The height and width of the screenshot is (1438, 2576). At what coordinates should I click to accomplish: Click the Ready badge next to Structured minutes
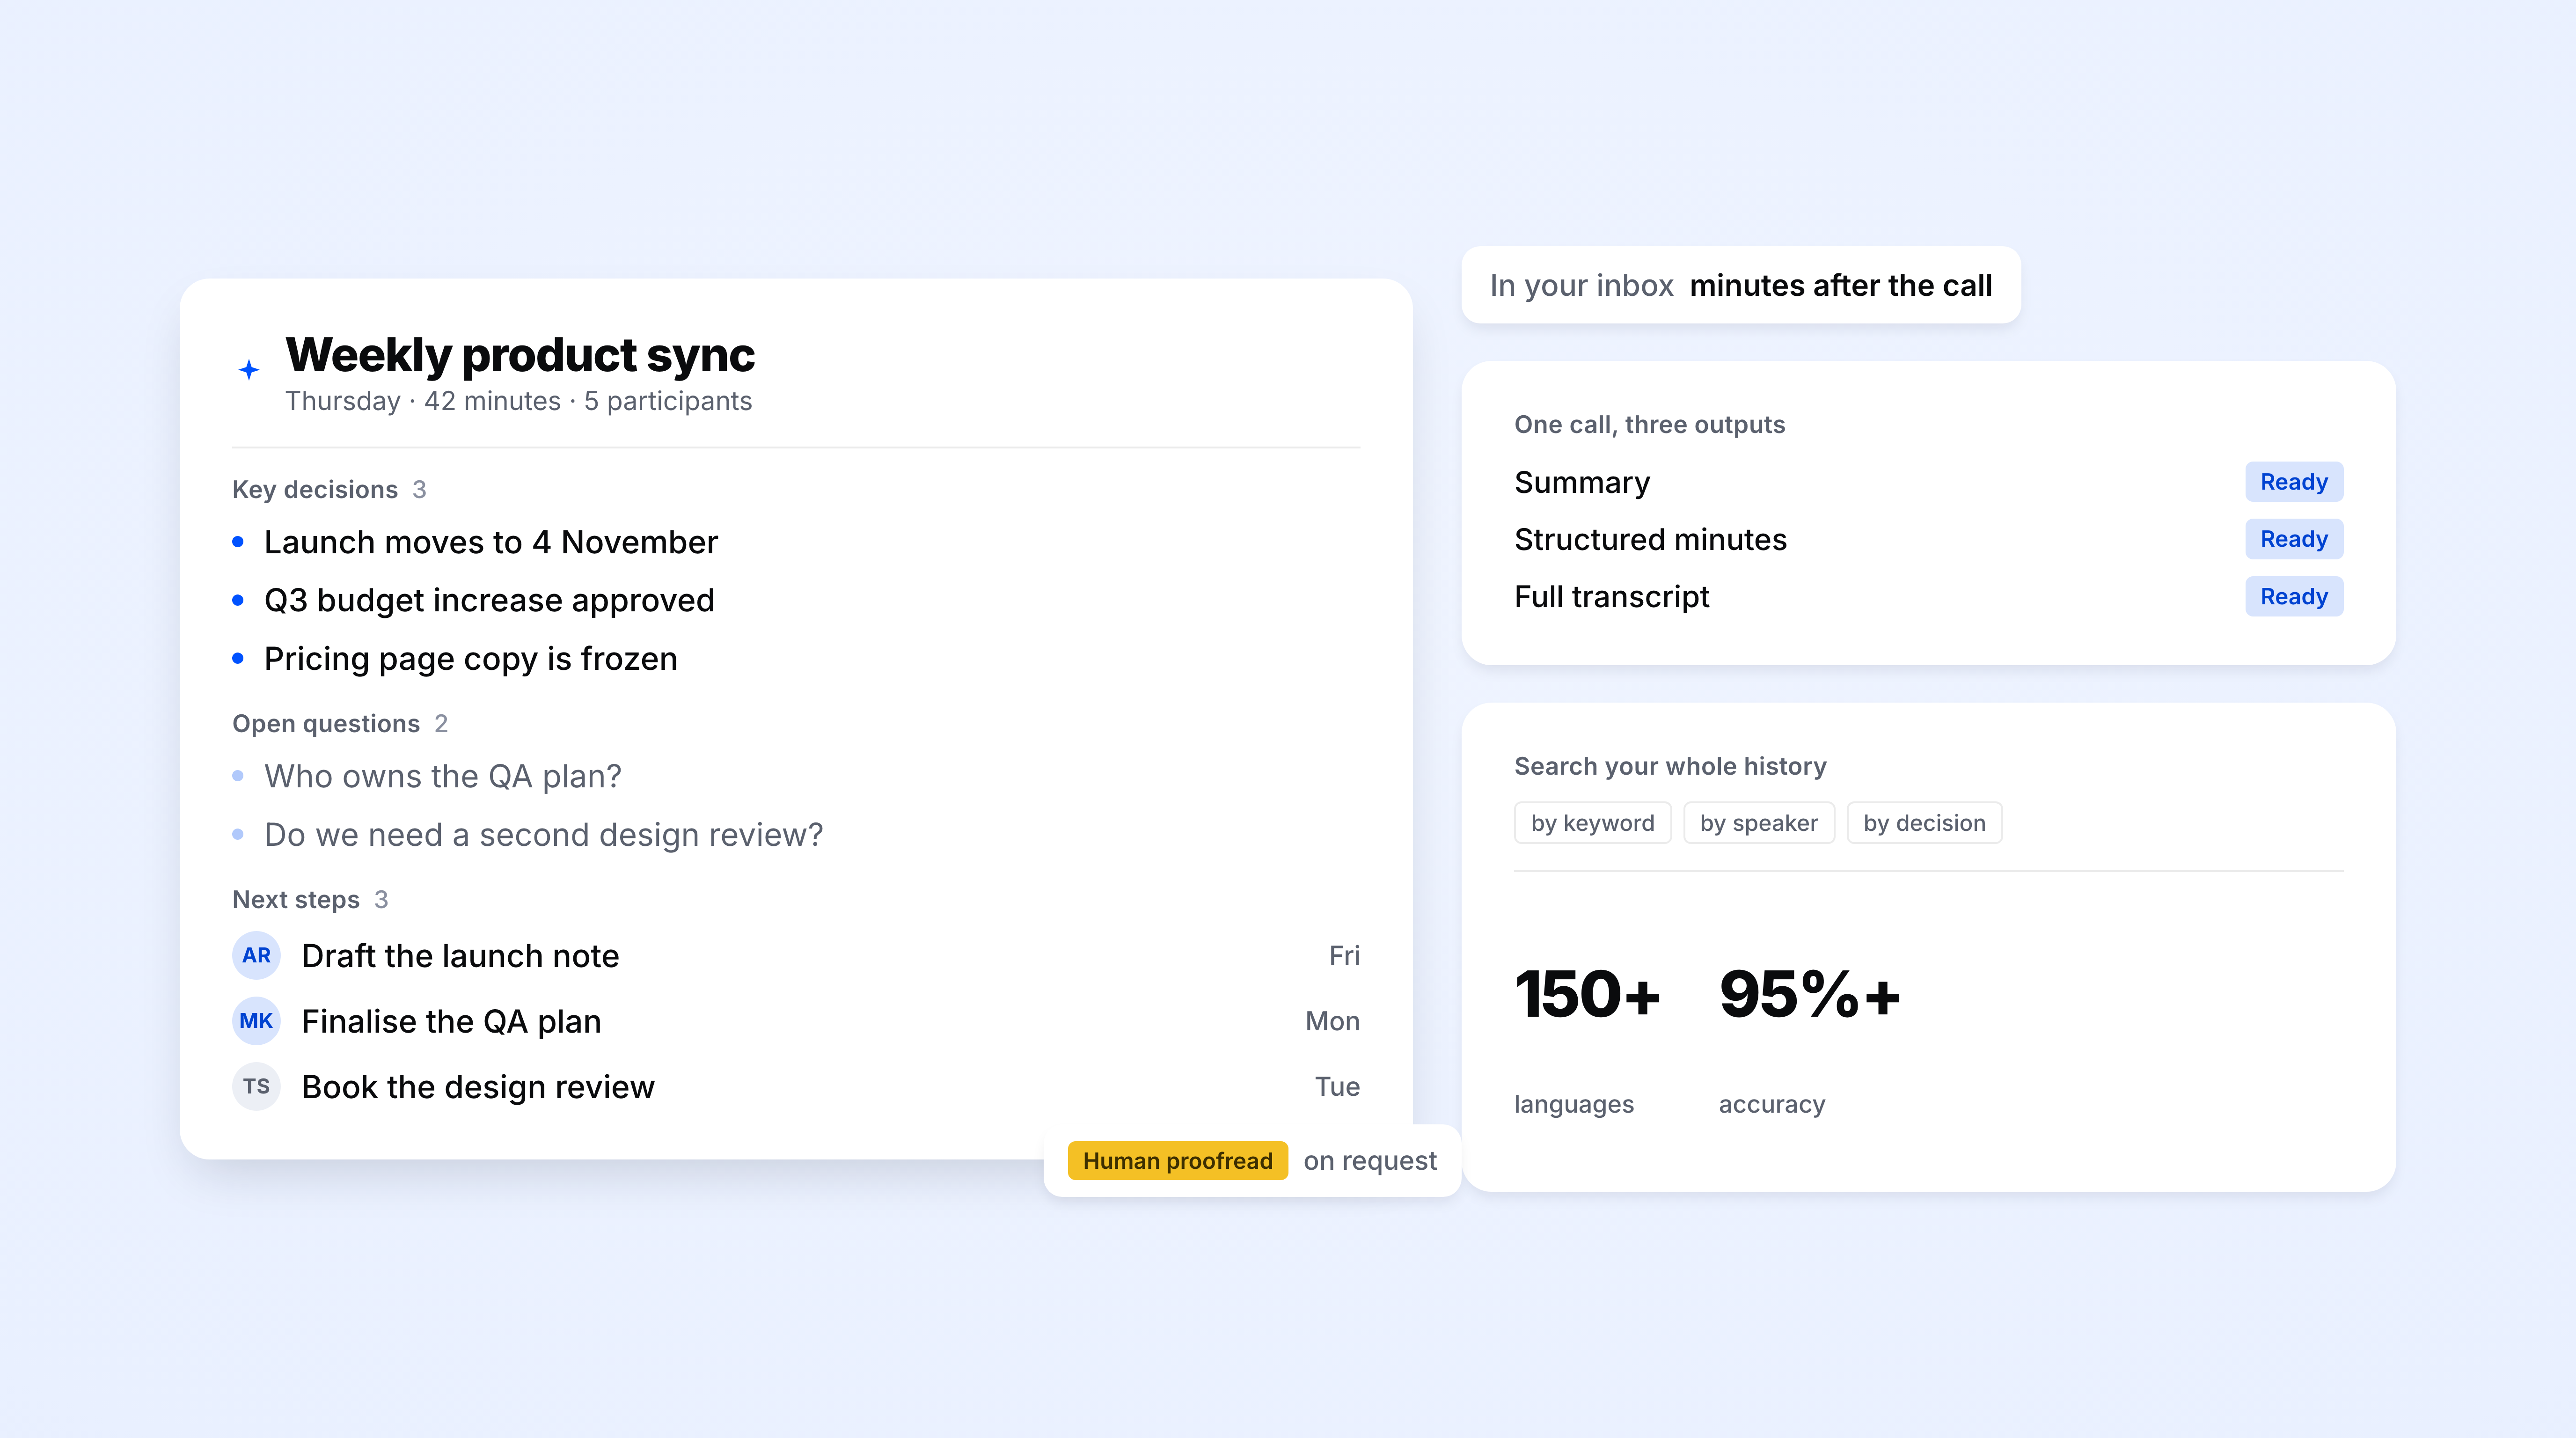tap(2294, 539)
